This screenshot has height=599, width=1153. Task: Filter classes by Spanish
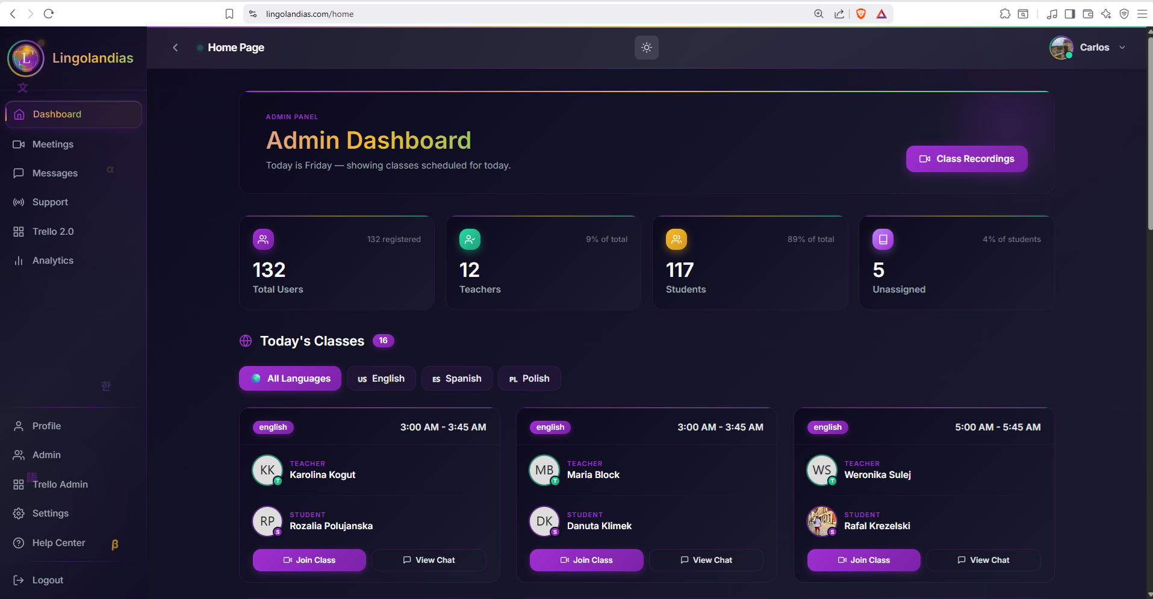tap(457, 379)
